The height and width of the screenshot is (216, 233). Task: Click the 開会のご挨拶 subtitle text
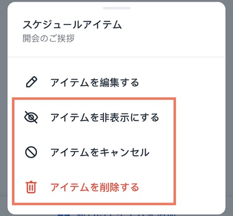pos(49,38)
